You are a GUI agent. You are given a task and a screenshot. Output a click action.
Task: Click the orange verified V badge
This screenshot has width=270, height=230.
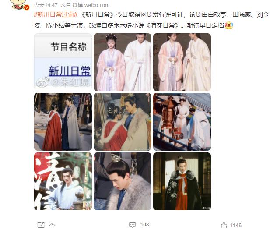tap(27, 7)
